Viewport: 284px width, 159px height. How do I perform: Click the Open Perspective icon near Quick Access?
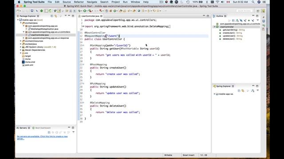[258, 11]
